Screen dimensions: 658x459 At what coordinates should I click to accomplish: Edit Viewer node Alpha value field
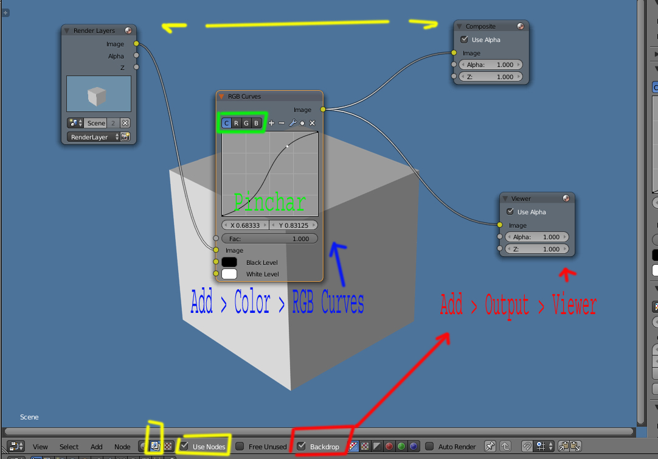click(537, 237)
